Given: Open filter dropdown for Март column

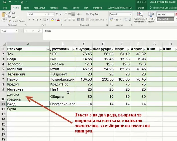Looking at the screenshot, I should pos(128,50).
